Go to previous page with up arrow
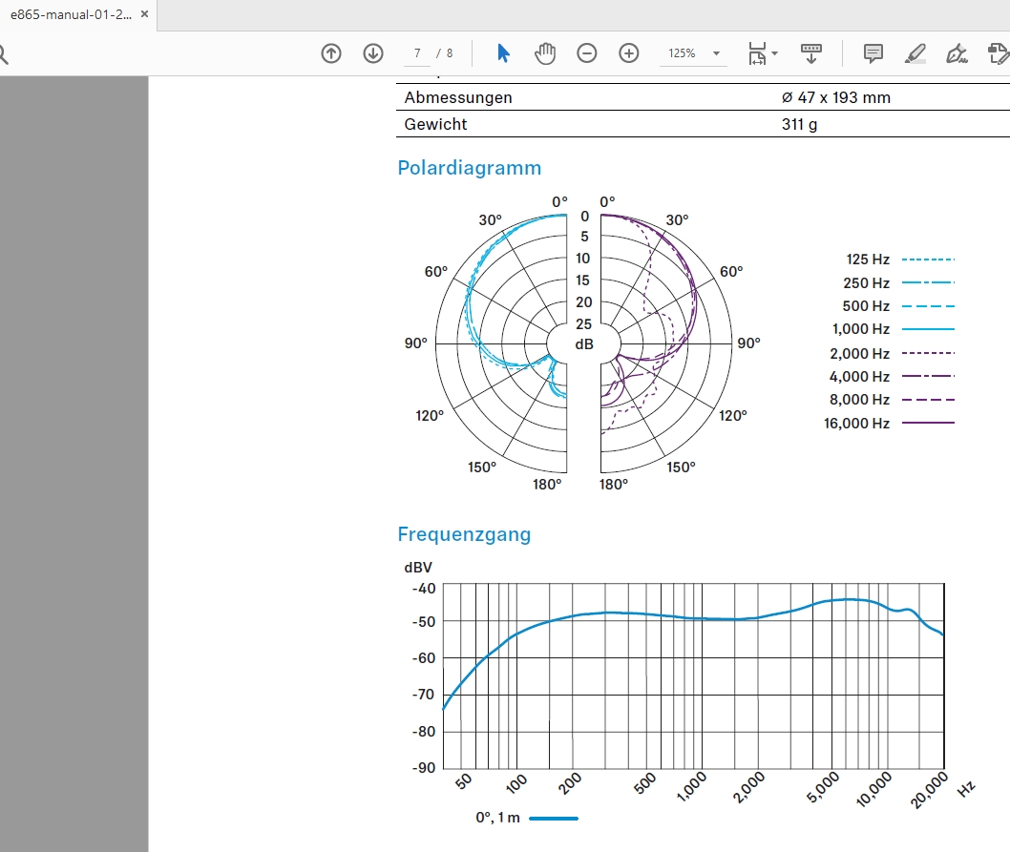1010x852 pixels. (x=331, y=53)
